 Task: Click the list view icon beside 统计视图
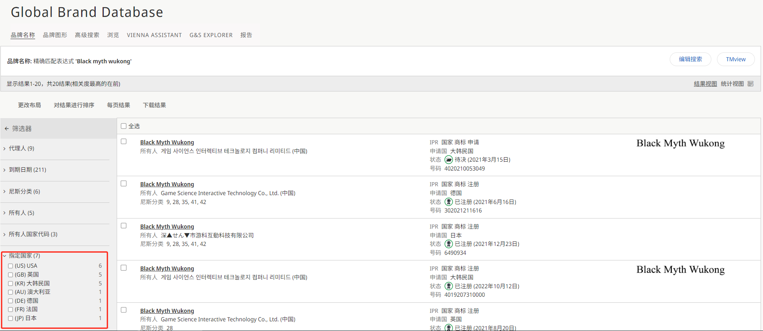pyautogui.click(x=750, y=84)
